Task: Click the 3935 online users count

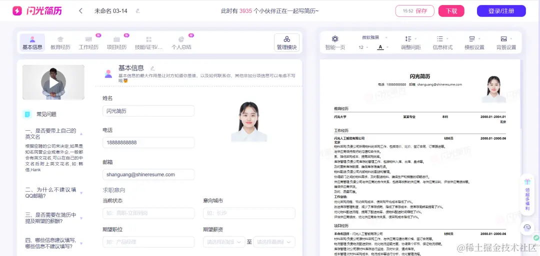Action: click(246, 11)
